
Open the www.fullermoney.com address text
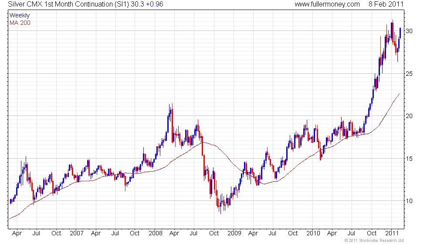327,4
